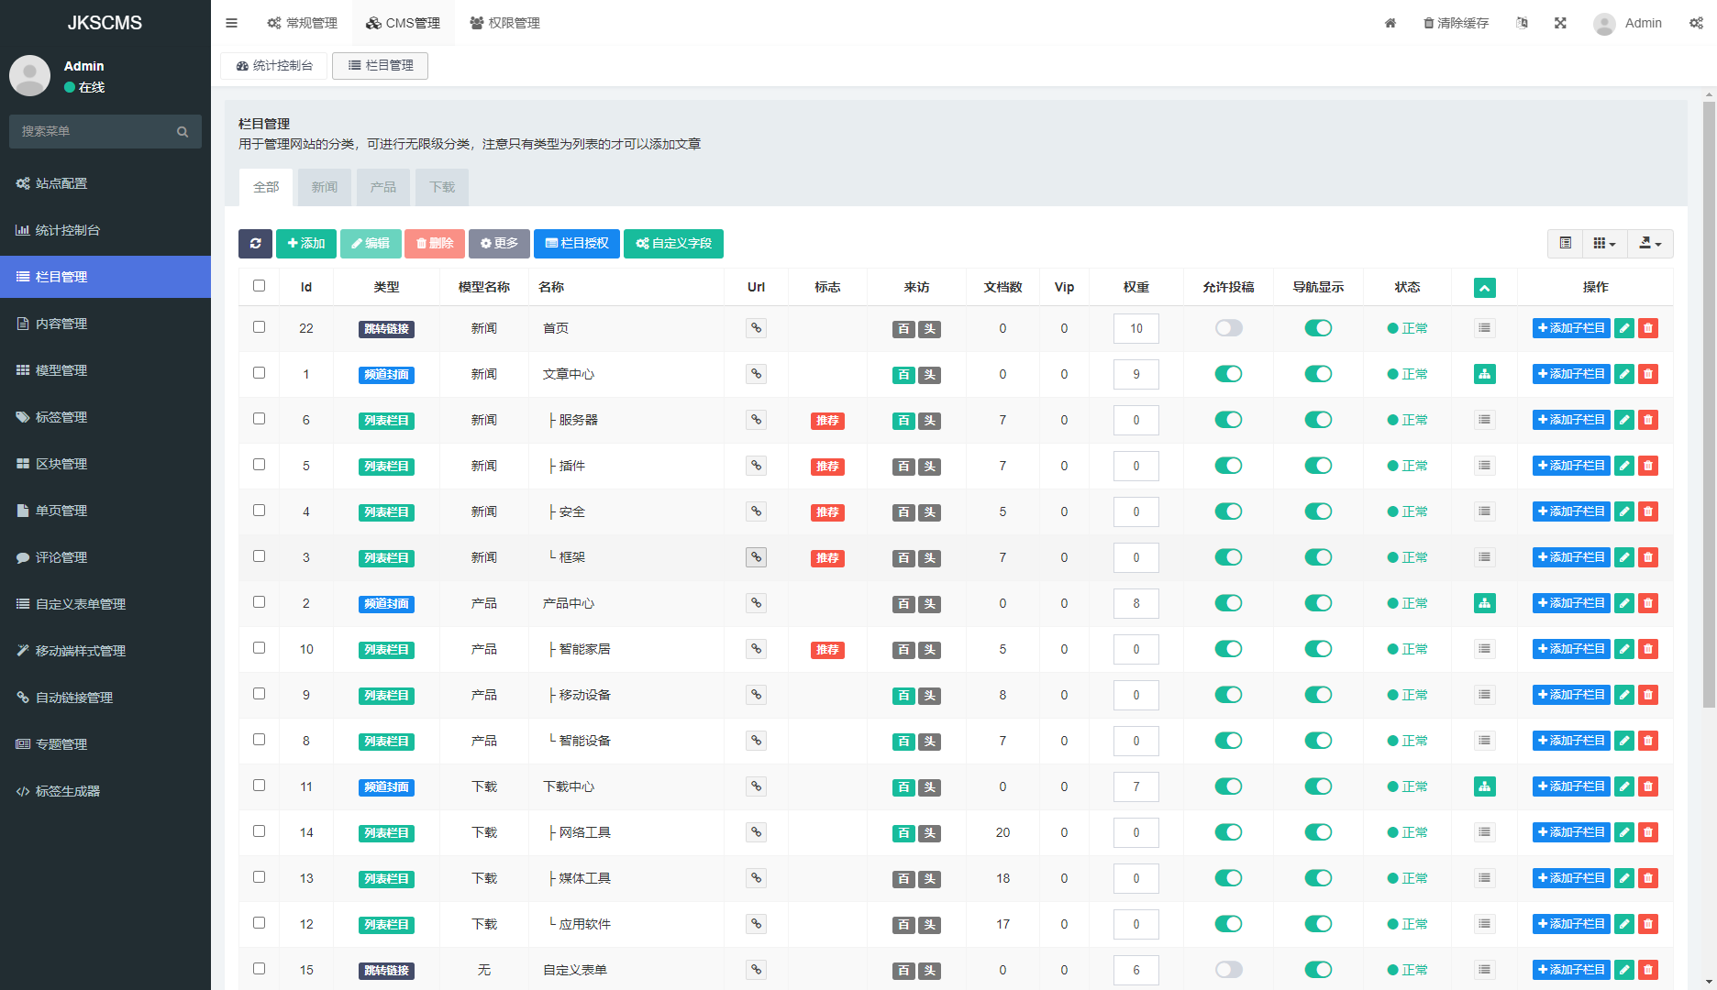Check the checkbox for 服务器 row
This screenshot has width=1717, height=990.
pyautogui.click(x=259, y=419)
